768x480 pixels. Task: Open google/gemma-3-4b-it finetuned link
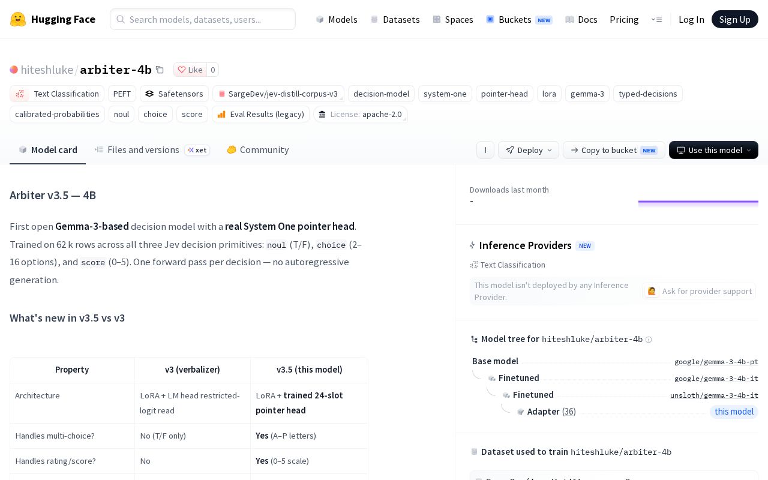[x=716, y=379]
